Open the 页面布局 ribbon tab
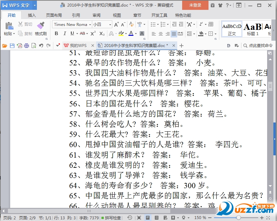Screen dimensions: 277x221 click(x=54, y=15)
